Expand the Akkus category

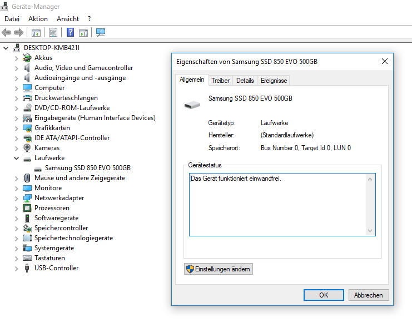click(16, 58)
